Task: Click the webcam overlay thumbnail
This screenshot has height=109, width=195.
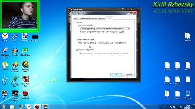Action: 19,15
